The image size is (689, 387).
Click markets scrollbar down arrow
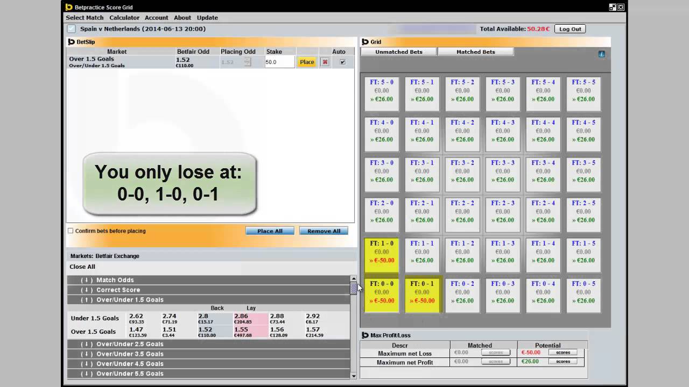[354, 376]
